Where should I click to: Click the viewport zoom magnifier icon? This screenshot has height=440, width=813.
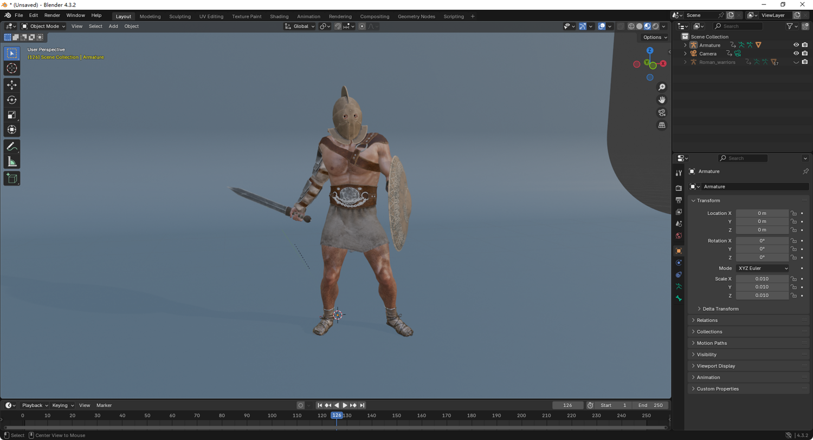(x=662, y=87)
